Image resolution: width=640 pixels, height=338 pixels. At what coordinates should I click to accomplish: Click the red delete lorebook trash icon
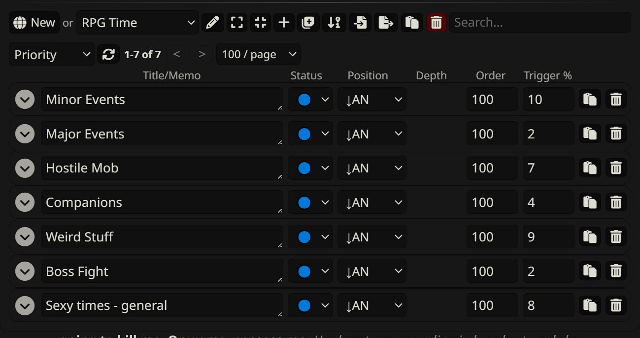pyautogui.click(x=436, y=23)
